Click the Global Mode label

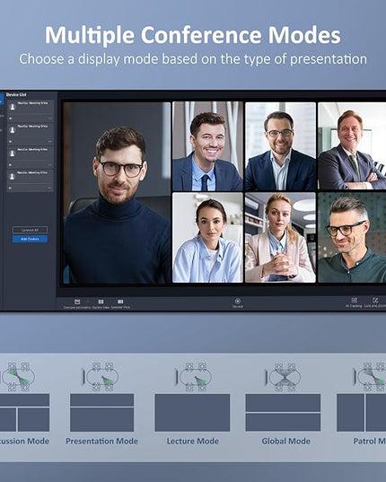coord(285,441)
